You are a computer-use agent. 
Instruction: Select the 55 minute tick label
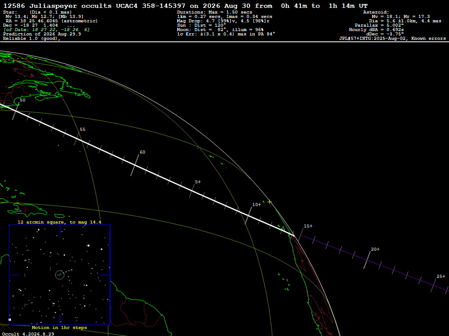point(82,129)
